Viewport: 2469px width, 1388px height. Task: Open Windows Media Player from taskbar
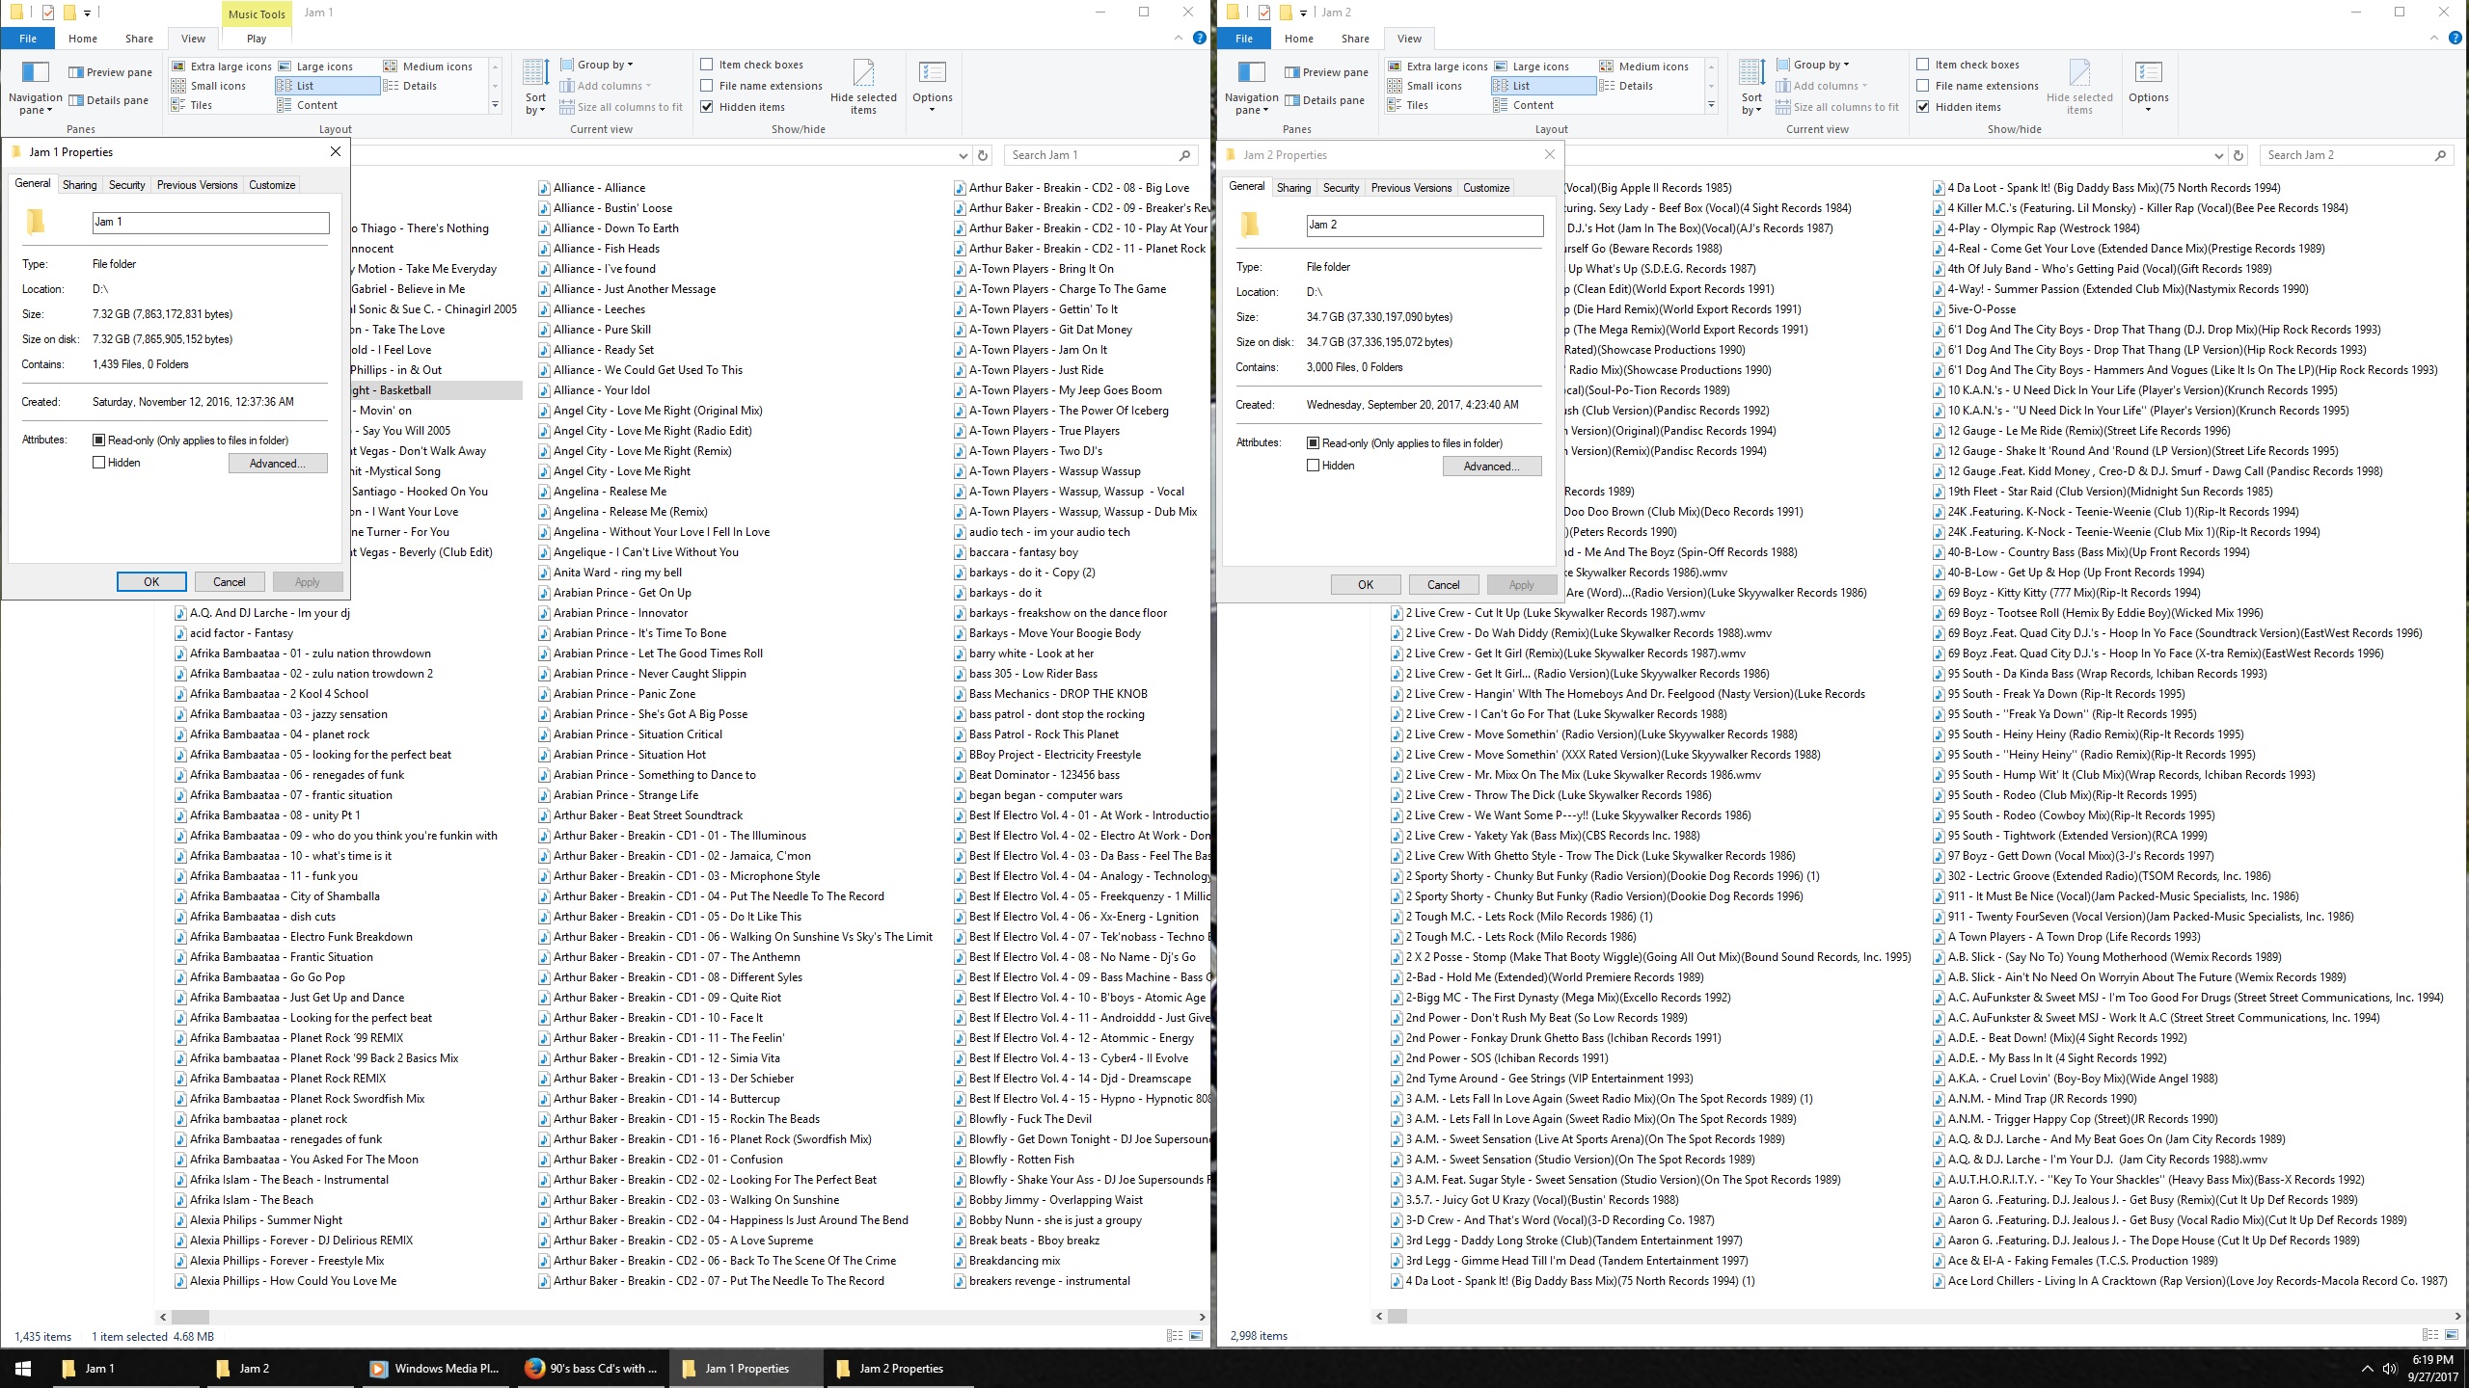tap(436, 1369)
